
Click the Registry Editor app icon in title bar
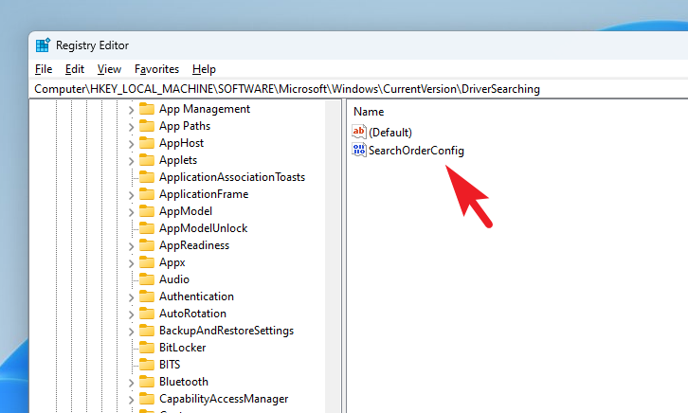pos(43,45)
